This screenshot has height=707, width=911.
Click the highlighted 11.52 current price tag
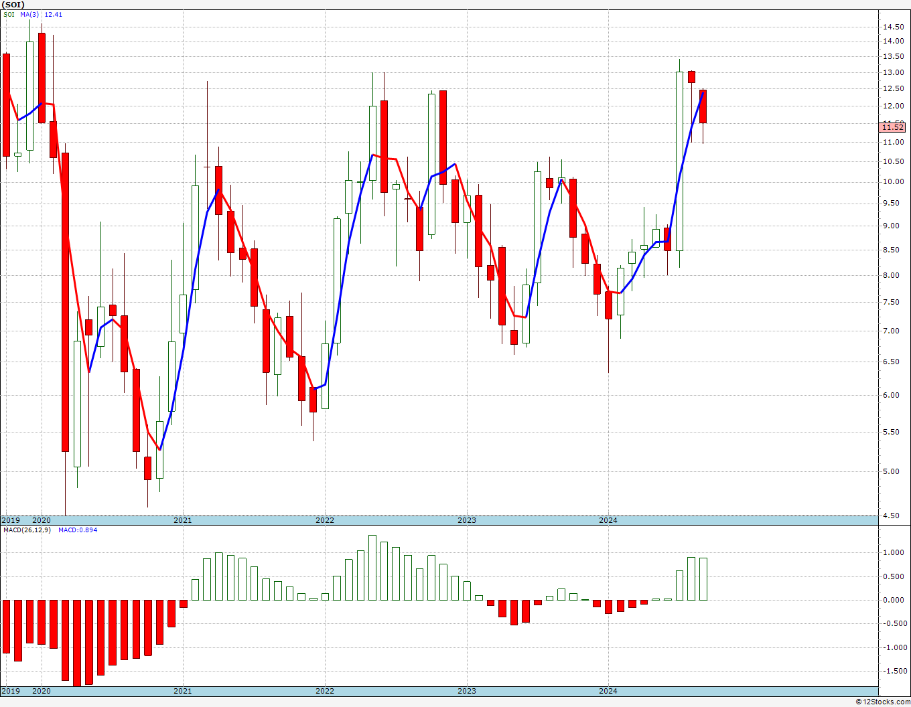coord(893,127)
